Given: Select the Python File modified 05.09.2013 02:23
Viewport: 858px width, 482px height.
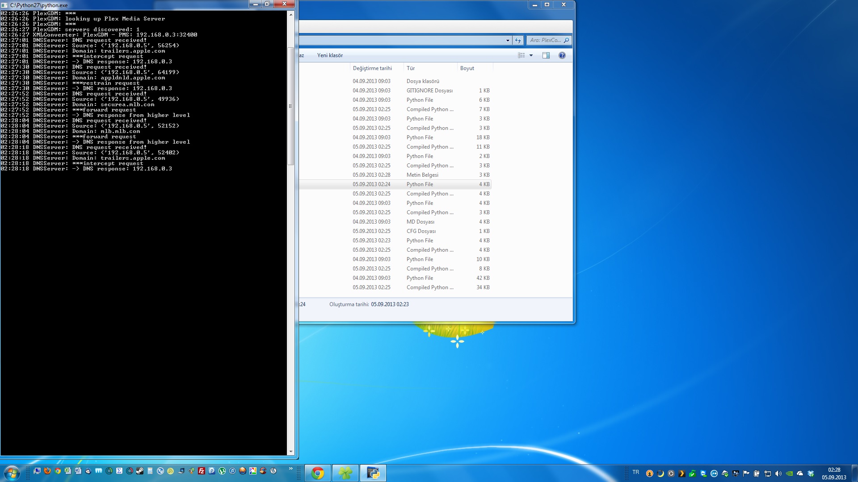Looking at the screenshot, I should [x=395, y=241].
